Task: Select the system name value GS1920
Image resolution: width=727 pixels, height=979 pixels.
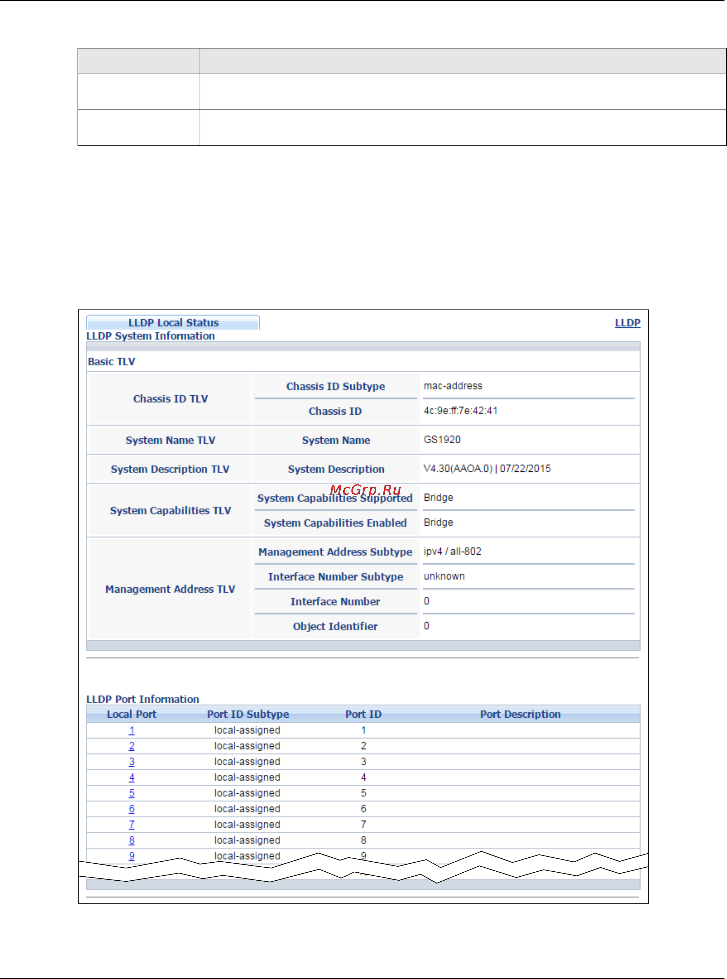Action: 442,439
